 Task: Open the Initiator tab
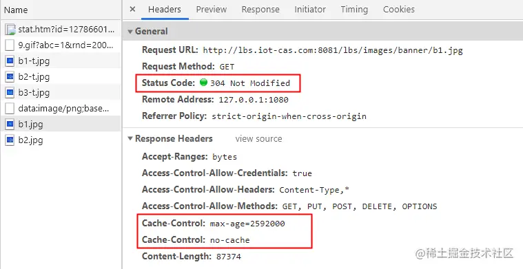310,10
